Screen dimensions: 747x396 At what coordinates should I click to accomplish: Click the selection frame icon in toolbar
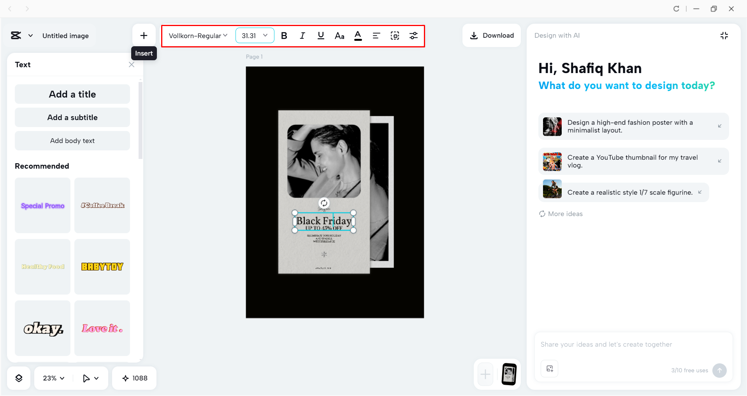[395, 36]
